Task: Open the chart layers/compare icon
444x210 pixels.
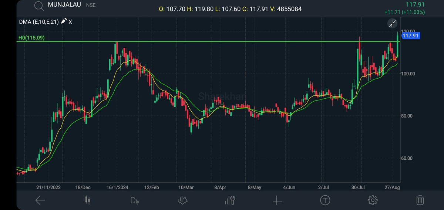Action: (183, 200)
